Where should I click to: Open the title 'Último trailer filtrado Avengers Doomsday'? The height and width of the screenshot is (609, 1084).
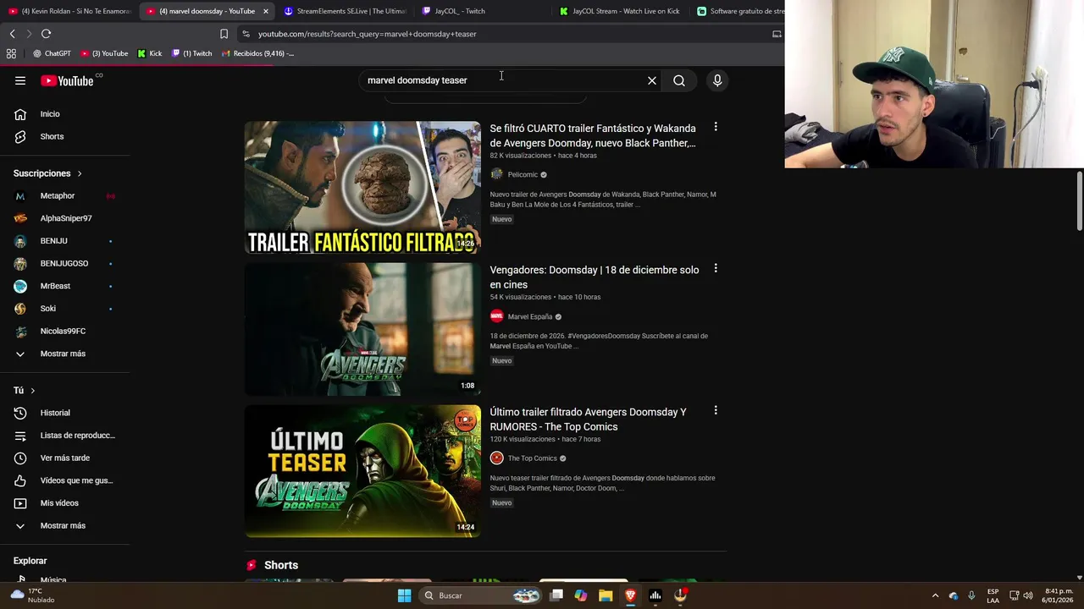(x=588, y=420)
